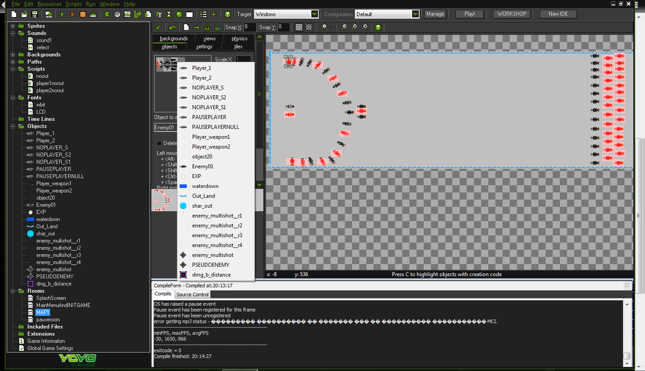Image resolution: width=645 pixels, height=371 pixels.
Task: Close the CompileForm panel
Action: click(x=628, y=286)
